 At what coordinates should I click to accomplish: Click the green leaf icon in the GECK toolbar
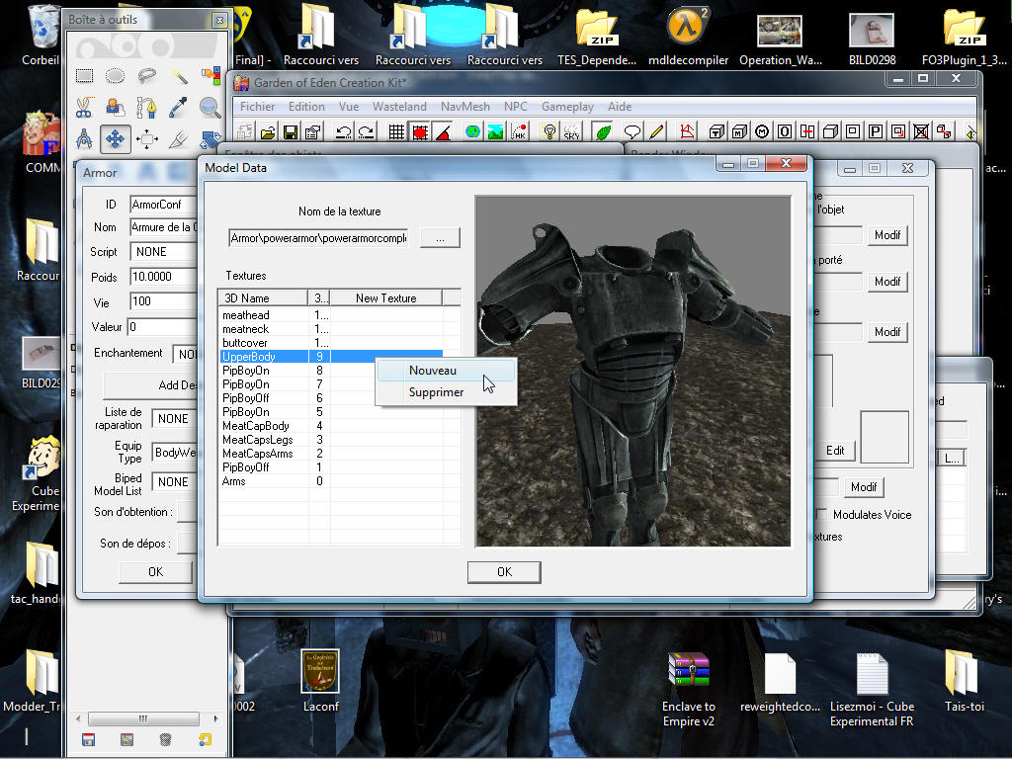click(x=603, y=132)
